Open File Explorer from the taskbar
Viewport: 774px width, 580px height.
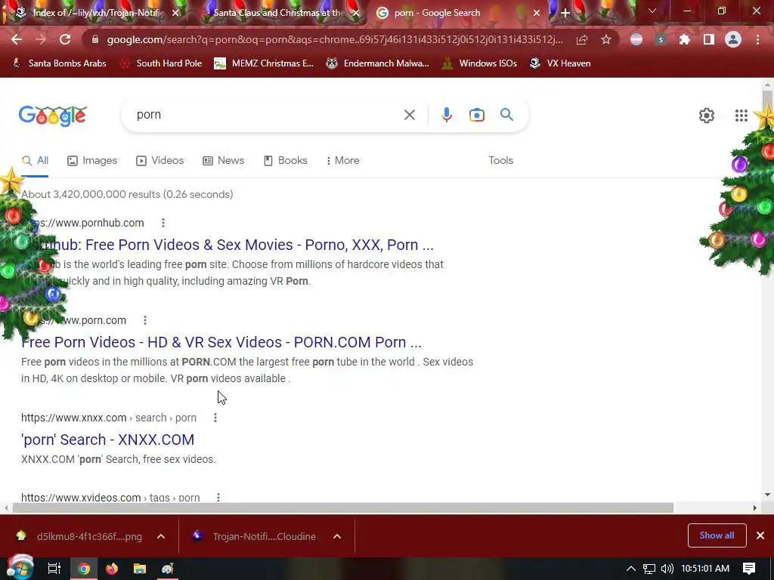[140, 569]
